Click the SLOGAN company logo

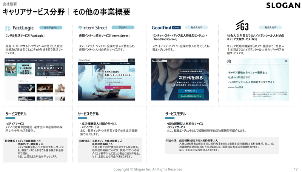coord(284,5)
